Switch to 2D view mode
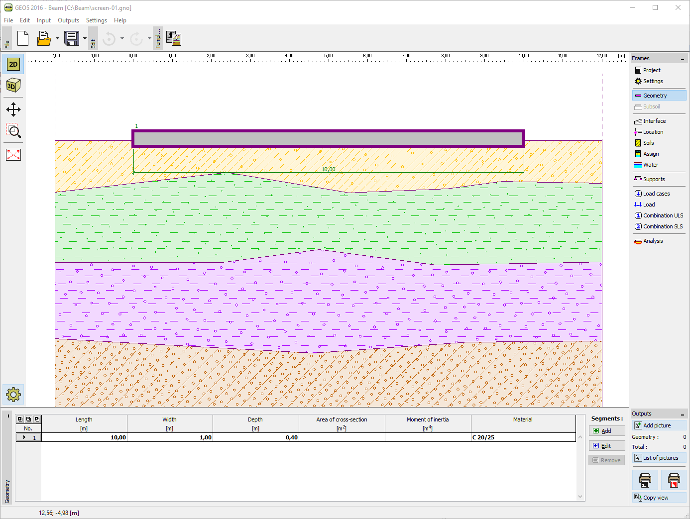The width and height of the screenshot is (690, 519). tap(13, 64)
